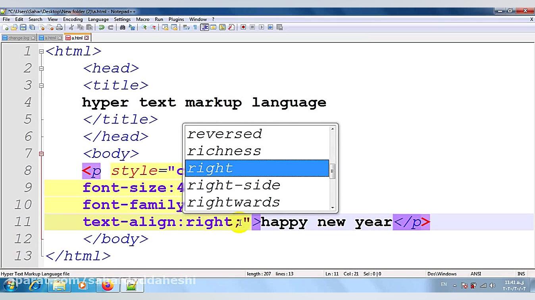Toggle INS insert mode in status bar
Screen dimensions: 535x300
(x=521, y=274)
